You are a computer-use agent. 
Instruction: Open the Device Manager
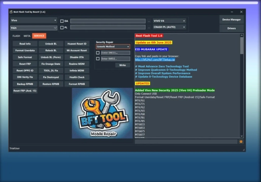pos(232,20)
